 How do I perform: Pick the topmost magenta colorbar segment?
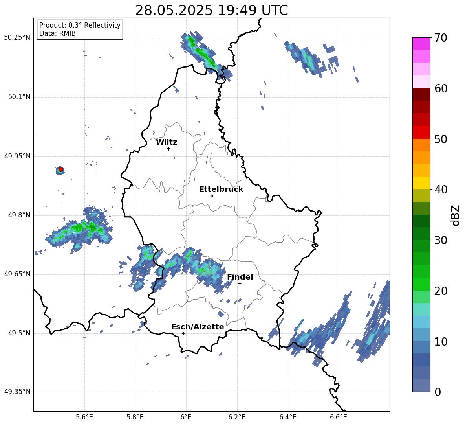(421, 44)
